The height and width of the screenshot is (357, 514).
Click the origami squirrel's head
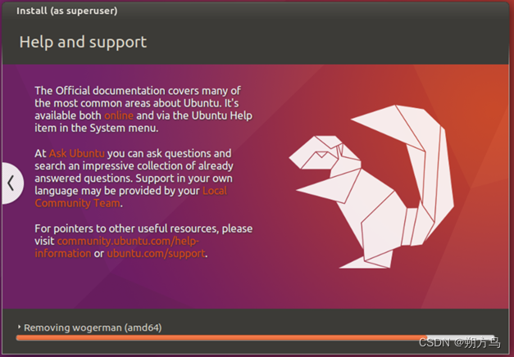[x=325, y=154]
